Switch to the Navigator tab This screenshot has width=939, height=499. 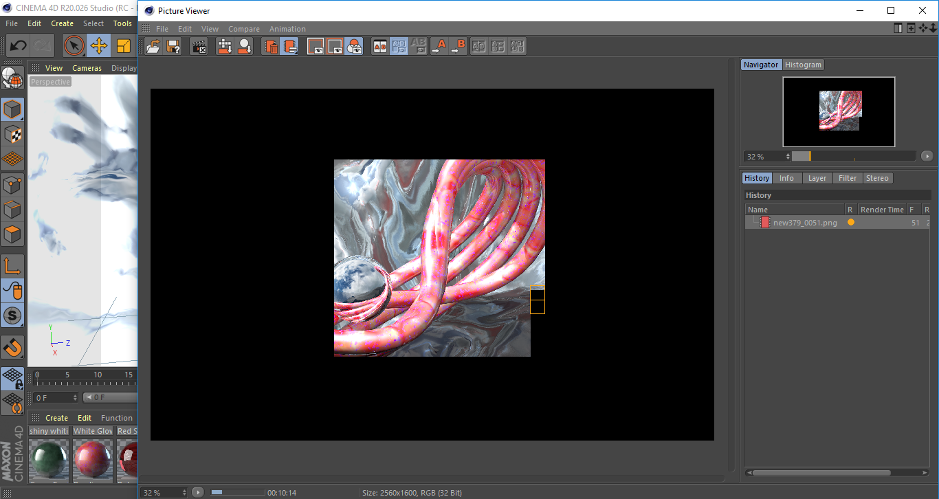[x=761, y=65]
